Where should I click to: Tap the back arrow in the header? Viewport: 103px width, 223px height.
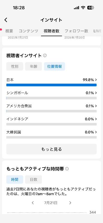[6, 20]
